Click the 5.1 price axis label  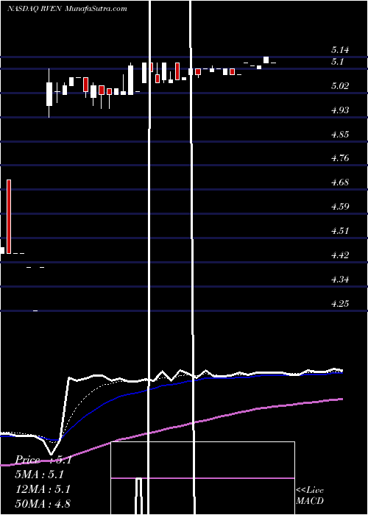coord(337,61)
